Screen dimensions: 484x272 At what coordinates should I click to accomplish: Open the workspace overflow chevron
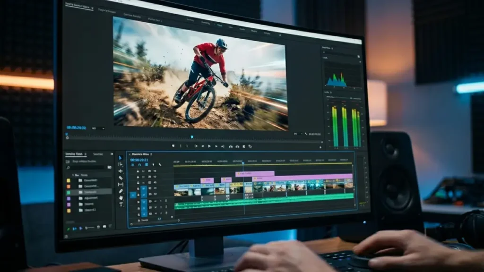[x=280, y=35]
